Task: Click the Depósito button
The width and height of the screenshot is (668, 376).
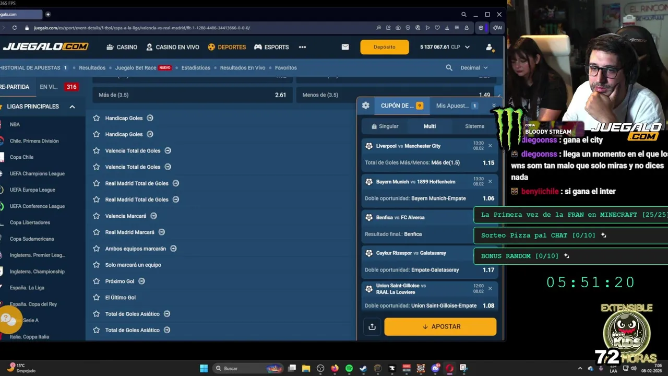Action: pyautogui.click(x=385, y=47)
